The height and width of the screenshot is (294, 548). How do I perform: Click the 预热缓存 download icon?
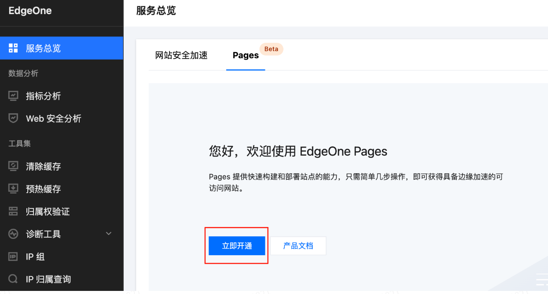click(x=13, y=189)
